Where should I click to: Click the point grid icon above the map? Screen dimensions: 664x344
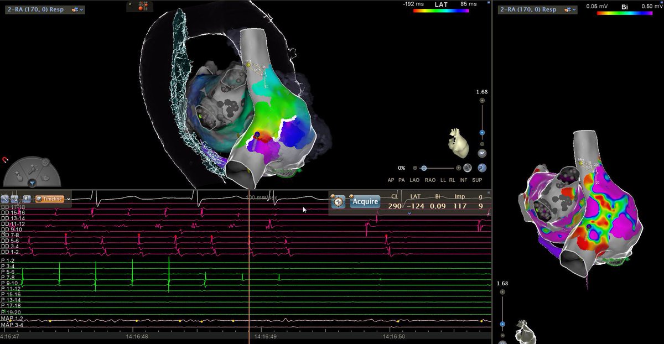pyautogui.click(x=143, y=6)
